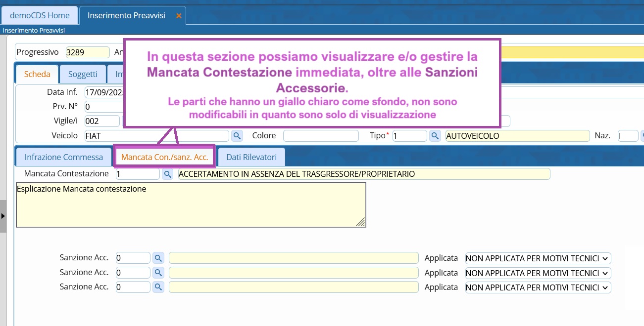Click search icon next to Veicolo field
This screenshot has width=644, height=326.
click(237, 135)
